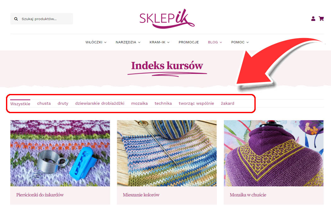This screenshot has width=331, height=220.
Task: Expand the POMOC dropdown menu
Action: pyautogui.click(x=240, y=42)
